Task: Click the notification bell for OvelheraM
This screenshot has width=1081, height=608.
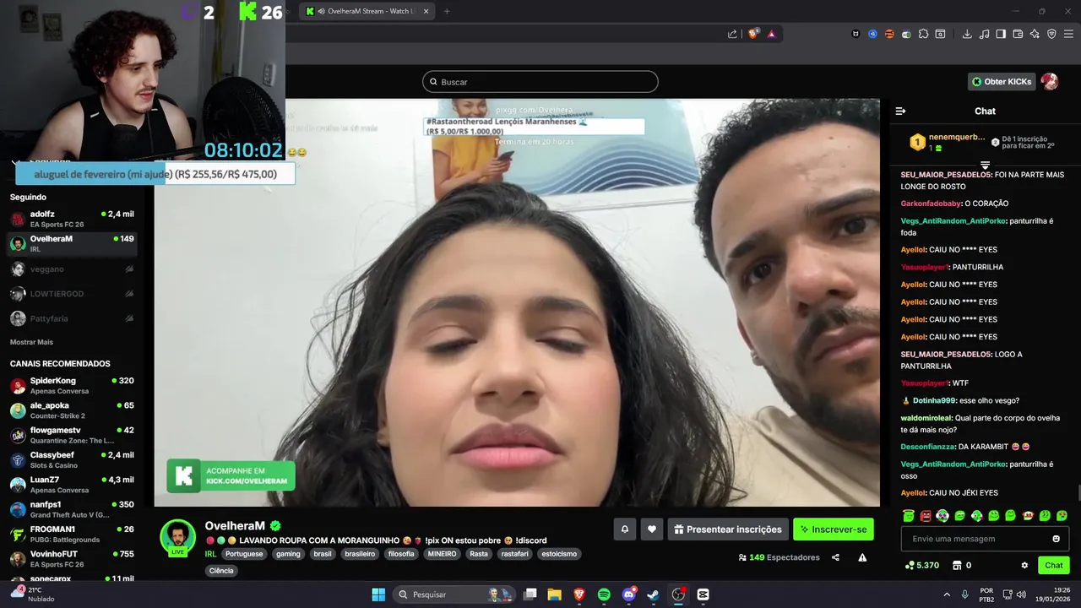Action: tap(625, 529)
